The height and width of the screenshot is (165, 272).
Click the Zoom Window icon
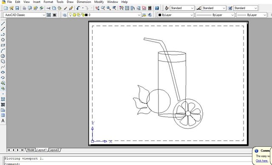point(109,8)
